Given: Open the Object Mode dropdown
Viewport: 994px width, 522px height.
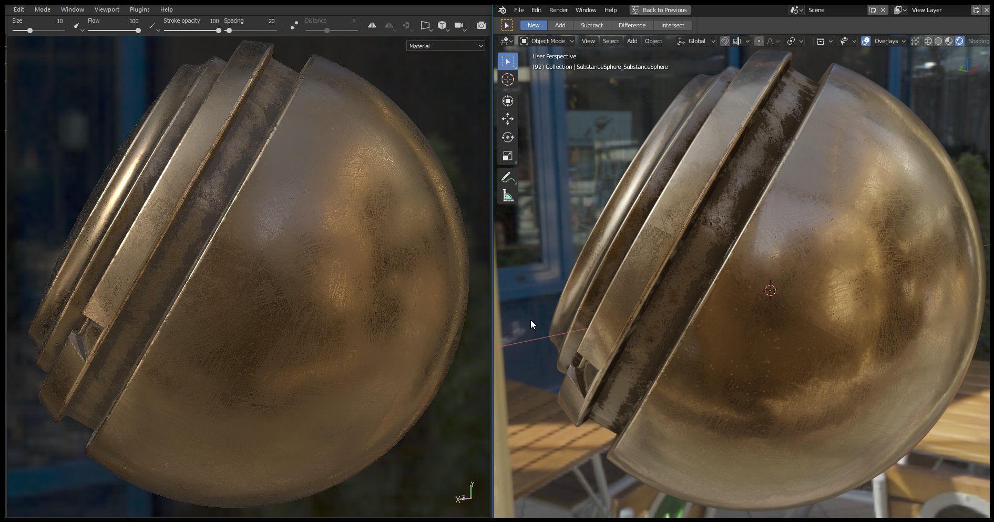Looking at the screenshot, I should (547, 41).
